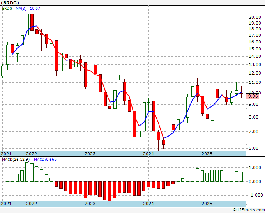This screenshot has height=213, width=265.
Task: Select the 6.00 price axis label
Action: pos(253,148)
